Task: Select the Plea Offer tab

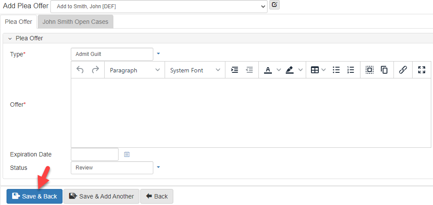Action: 19,22
